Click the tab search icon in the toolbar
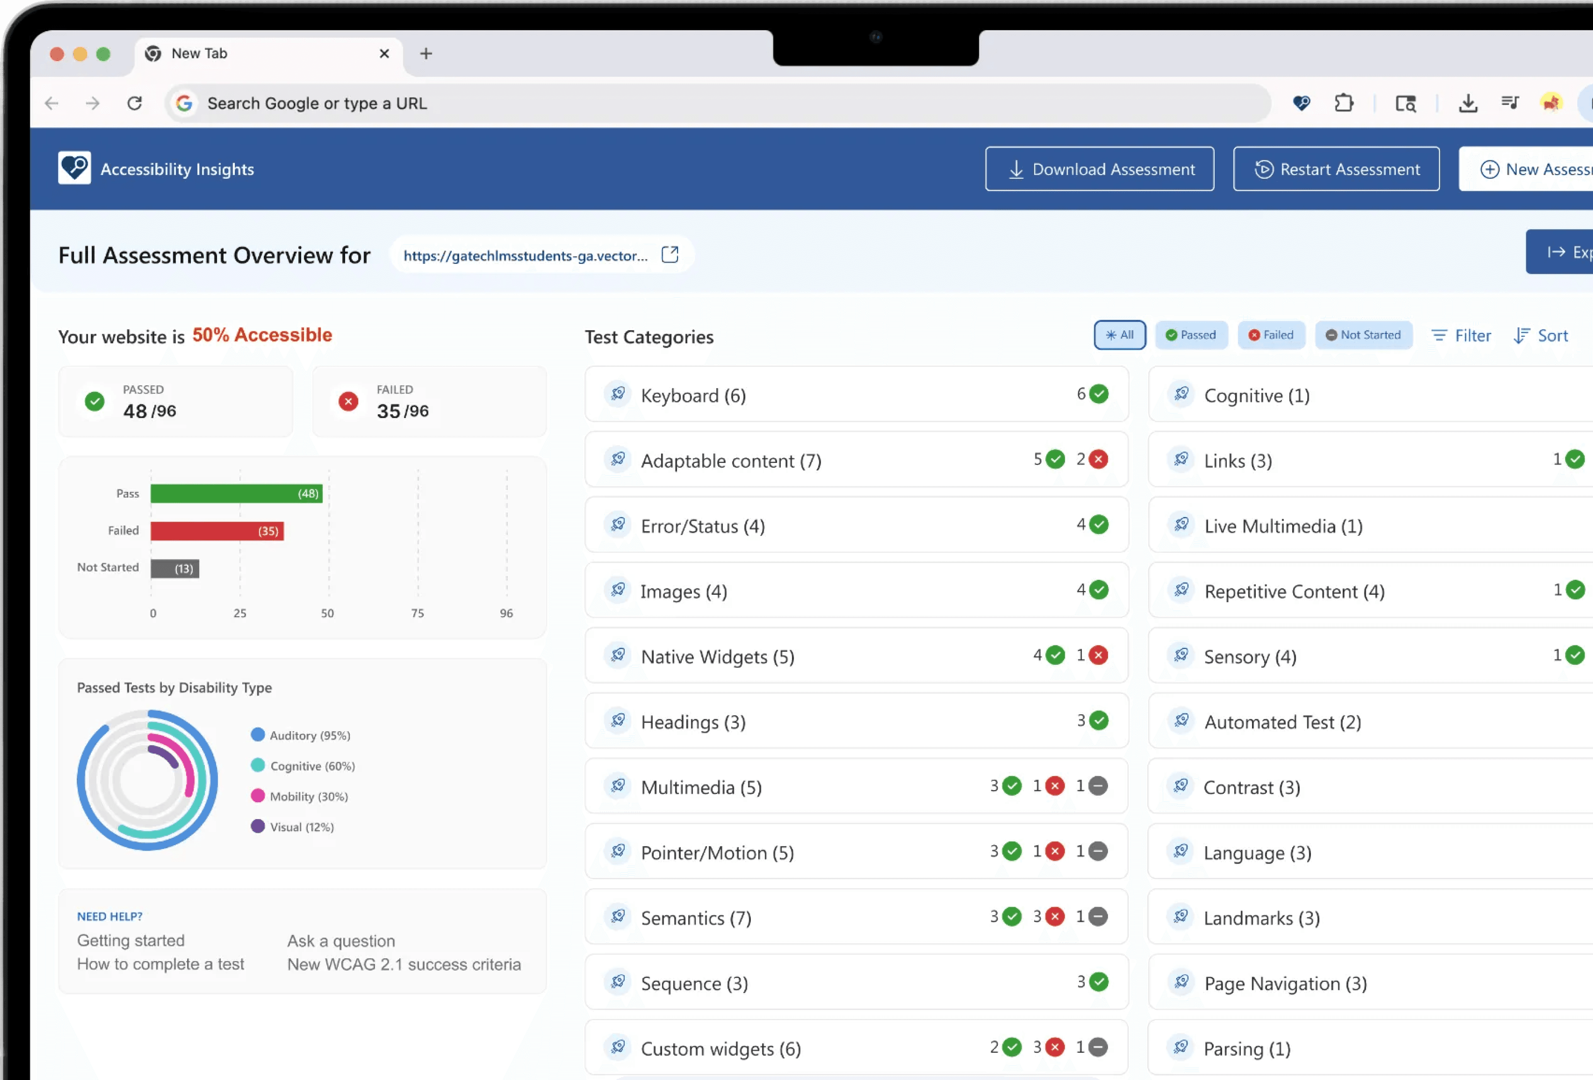This screenshot has height=1080, width=1593. pos(1405,103)
